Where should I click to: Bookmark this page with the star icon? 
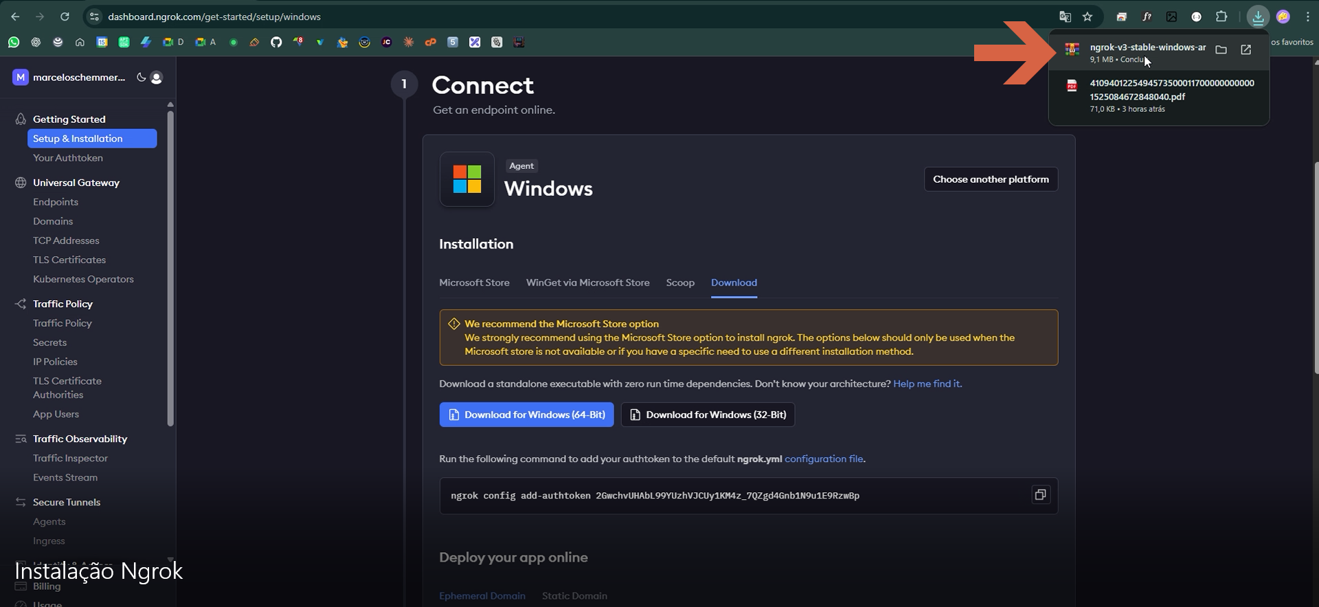tap(1087, 16)
